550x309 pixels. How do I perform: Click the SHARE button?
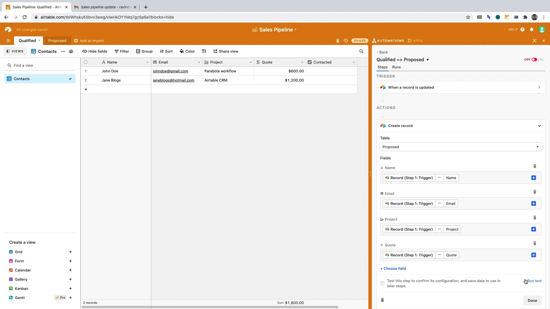(360, 41)
